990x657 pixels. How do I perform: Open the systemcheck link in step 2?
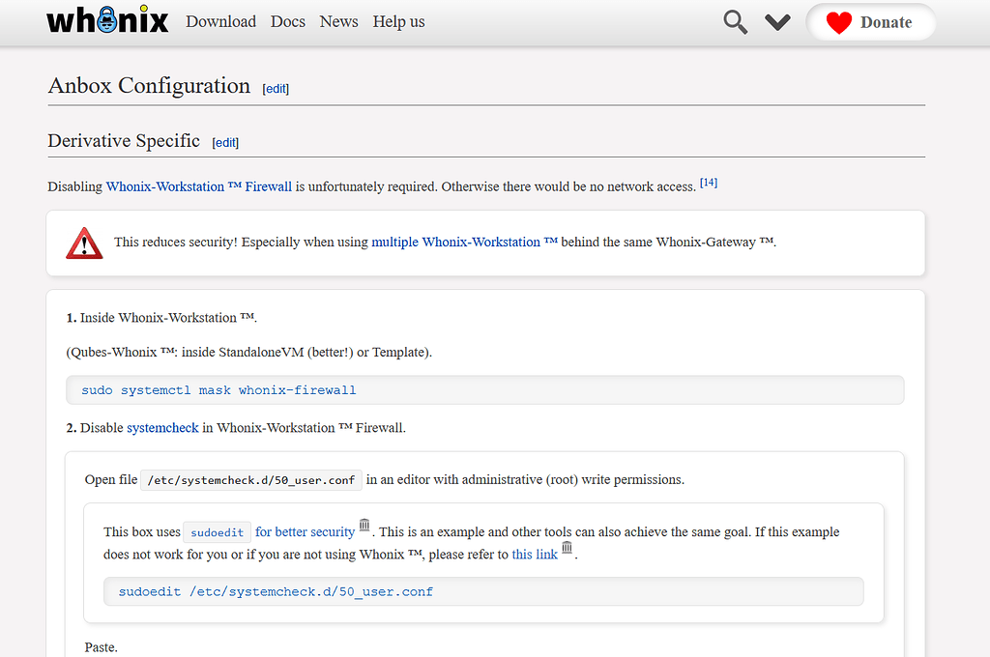coord(162,427)
